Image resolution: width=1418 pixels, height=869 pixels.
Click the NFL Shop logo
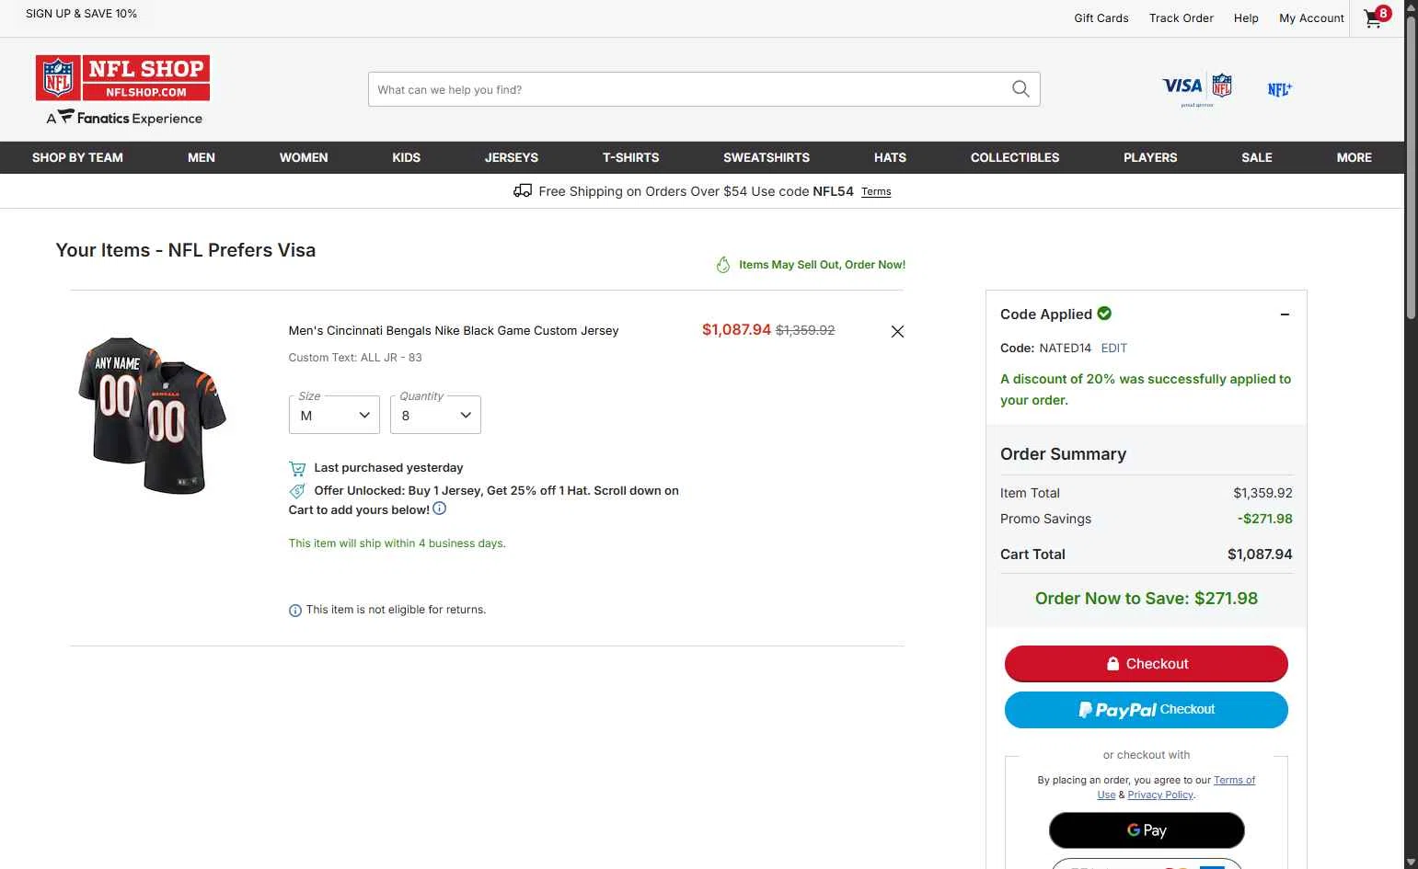123,89
